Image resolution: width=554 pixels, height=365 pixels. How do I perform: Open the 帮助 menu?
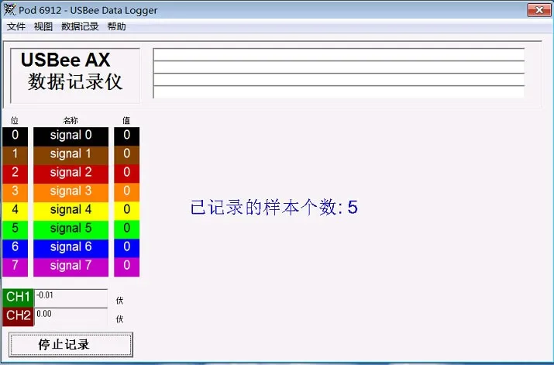pos(116,26)
